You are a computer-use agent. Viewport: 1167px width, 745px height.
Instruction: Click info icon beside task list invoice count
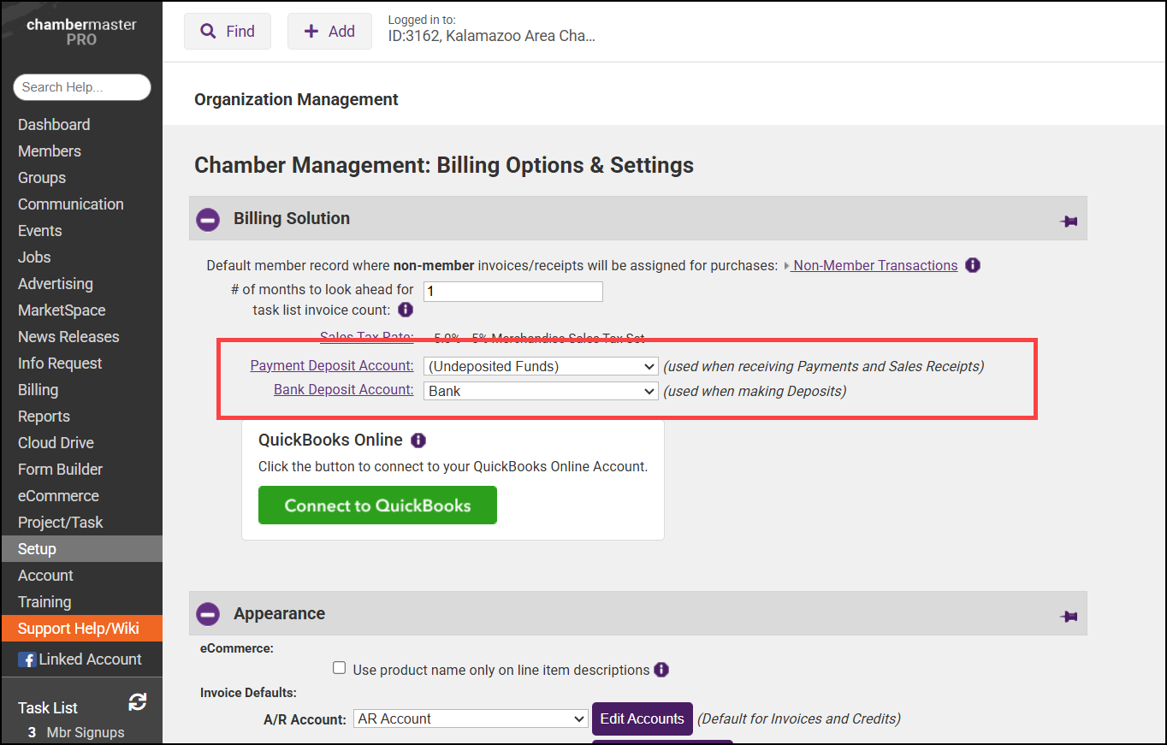[406, 310]
